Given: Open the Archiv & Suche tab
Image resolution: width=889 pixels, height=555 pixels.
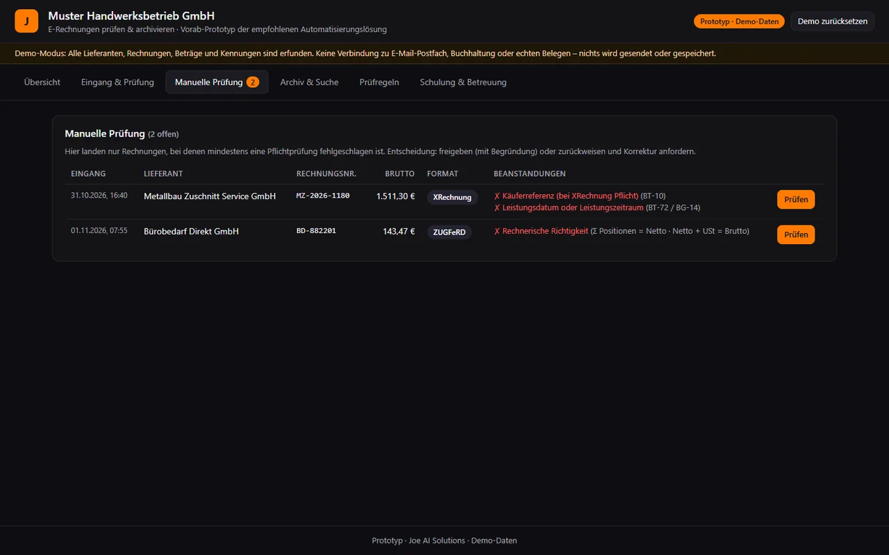Looking at the screenshot, I should (x=309, y=82).
